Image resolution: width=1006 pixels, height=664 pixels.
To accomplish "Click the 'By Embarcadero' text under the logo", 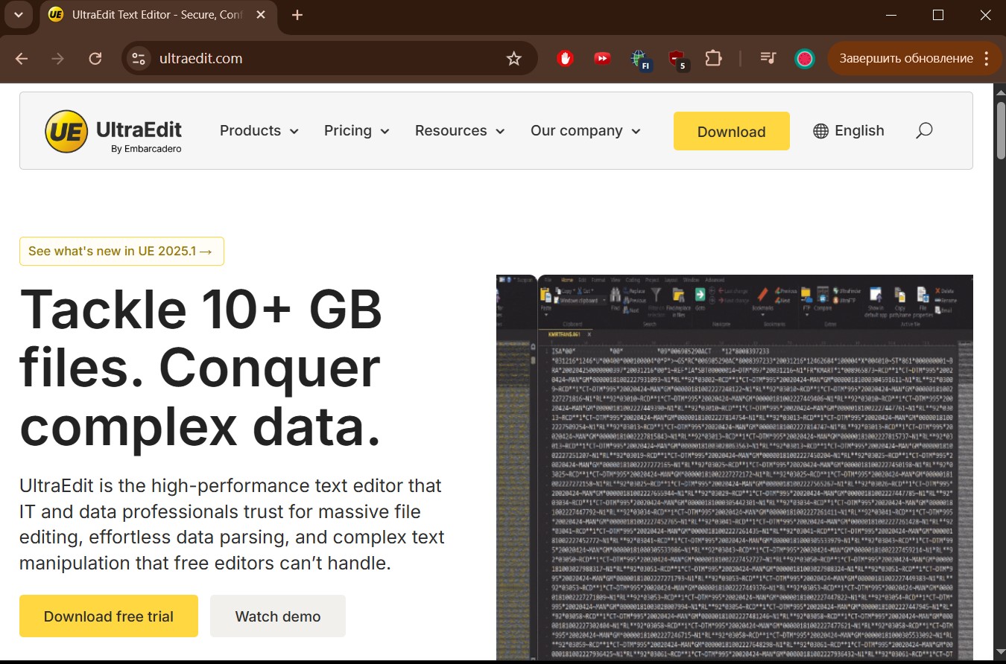I will click(146, 149).
